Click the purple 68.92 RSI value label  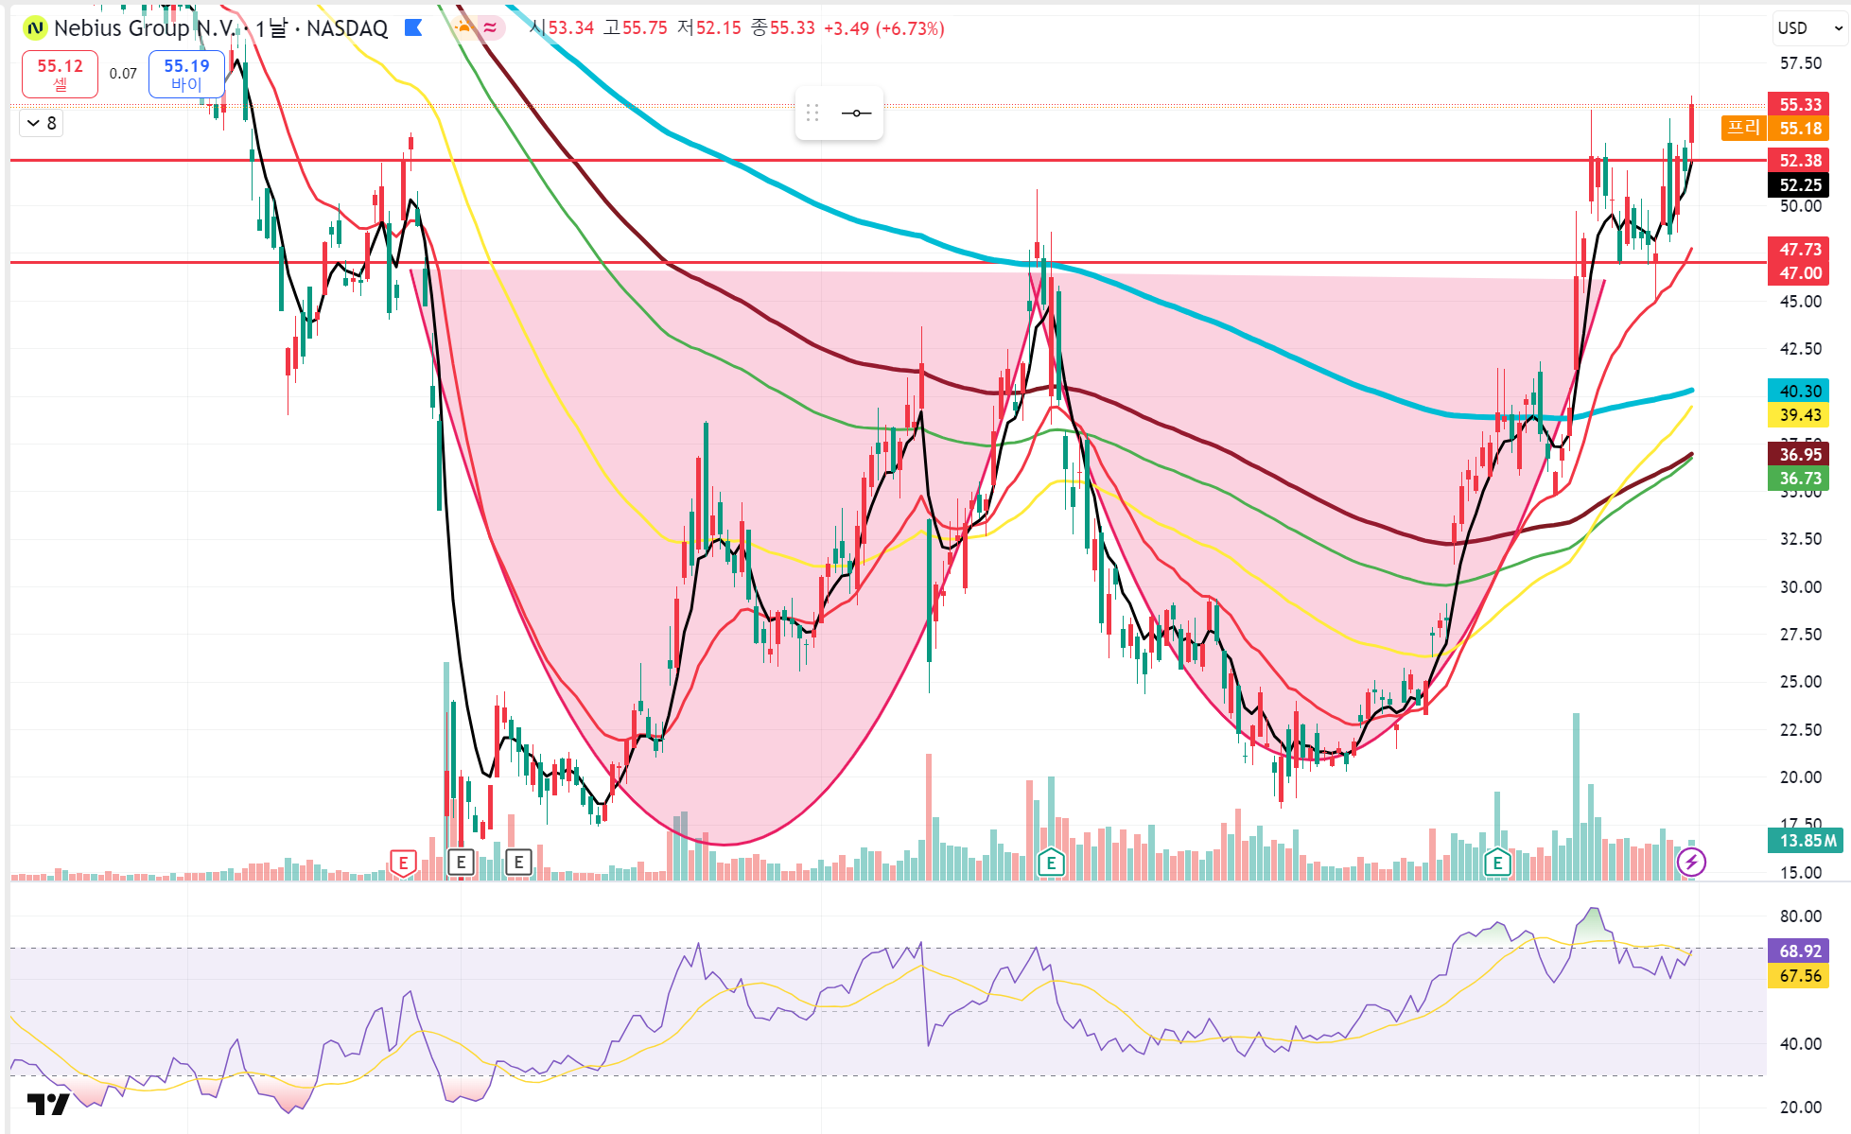[1798, 951]
